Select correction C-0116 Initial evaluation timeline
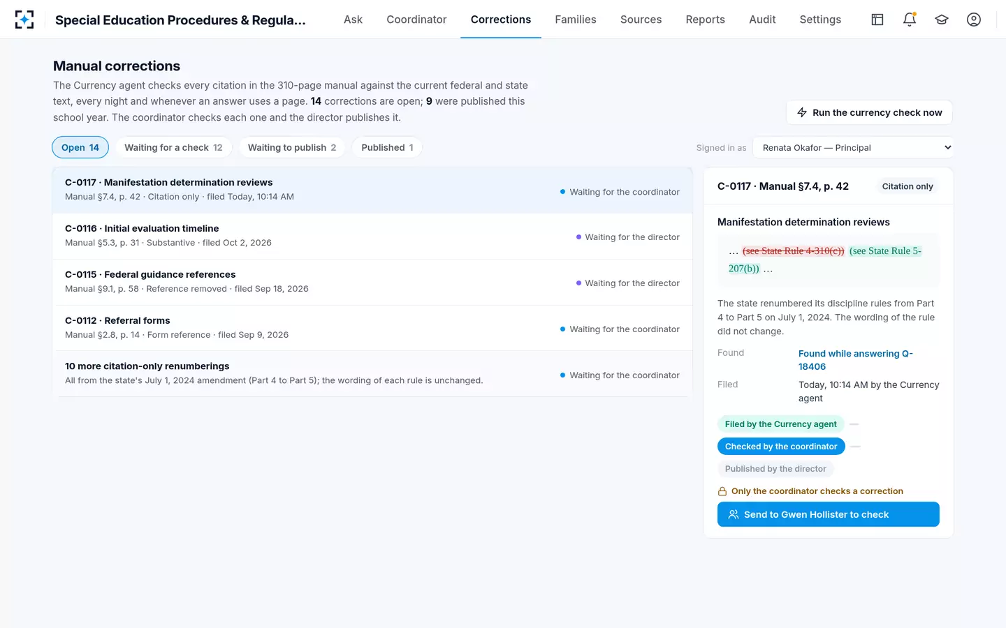 click(372, 236)
